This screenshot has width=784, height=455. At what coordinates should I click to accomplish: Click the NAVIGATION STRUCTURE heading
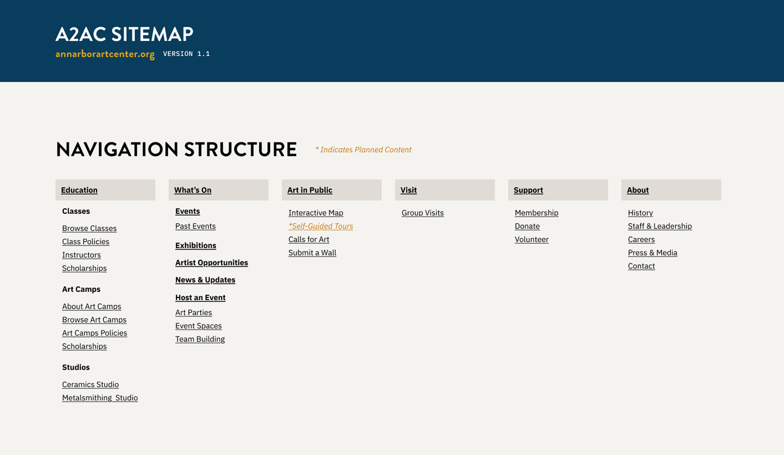(176, 150)
